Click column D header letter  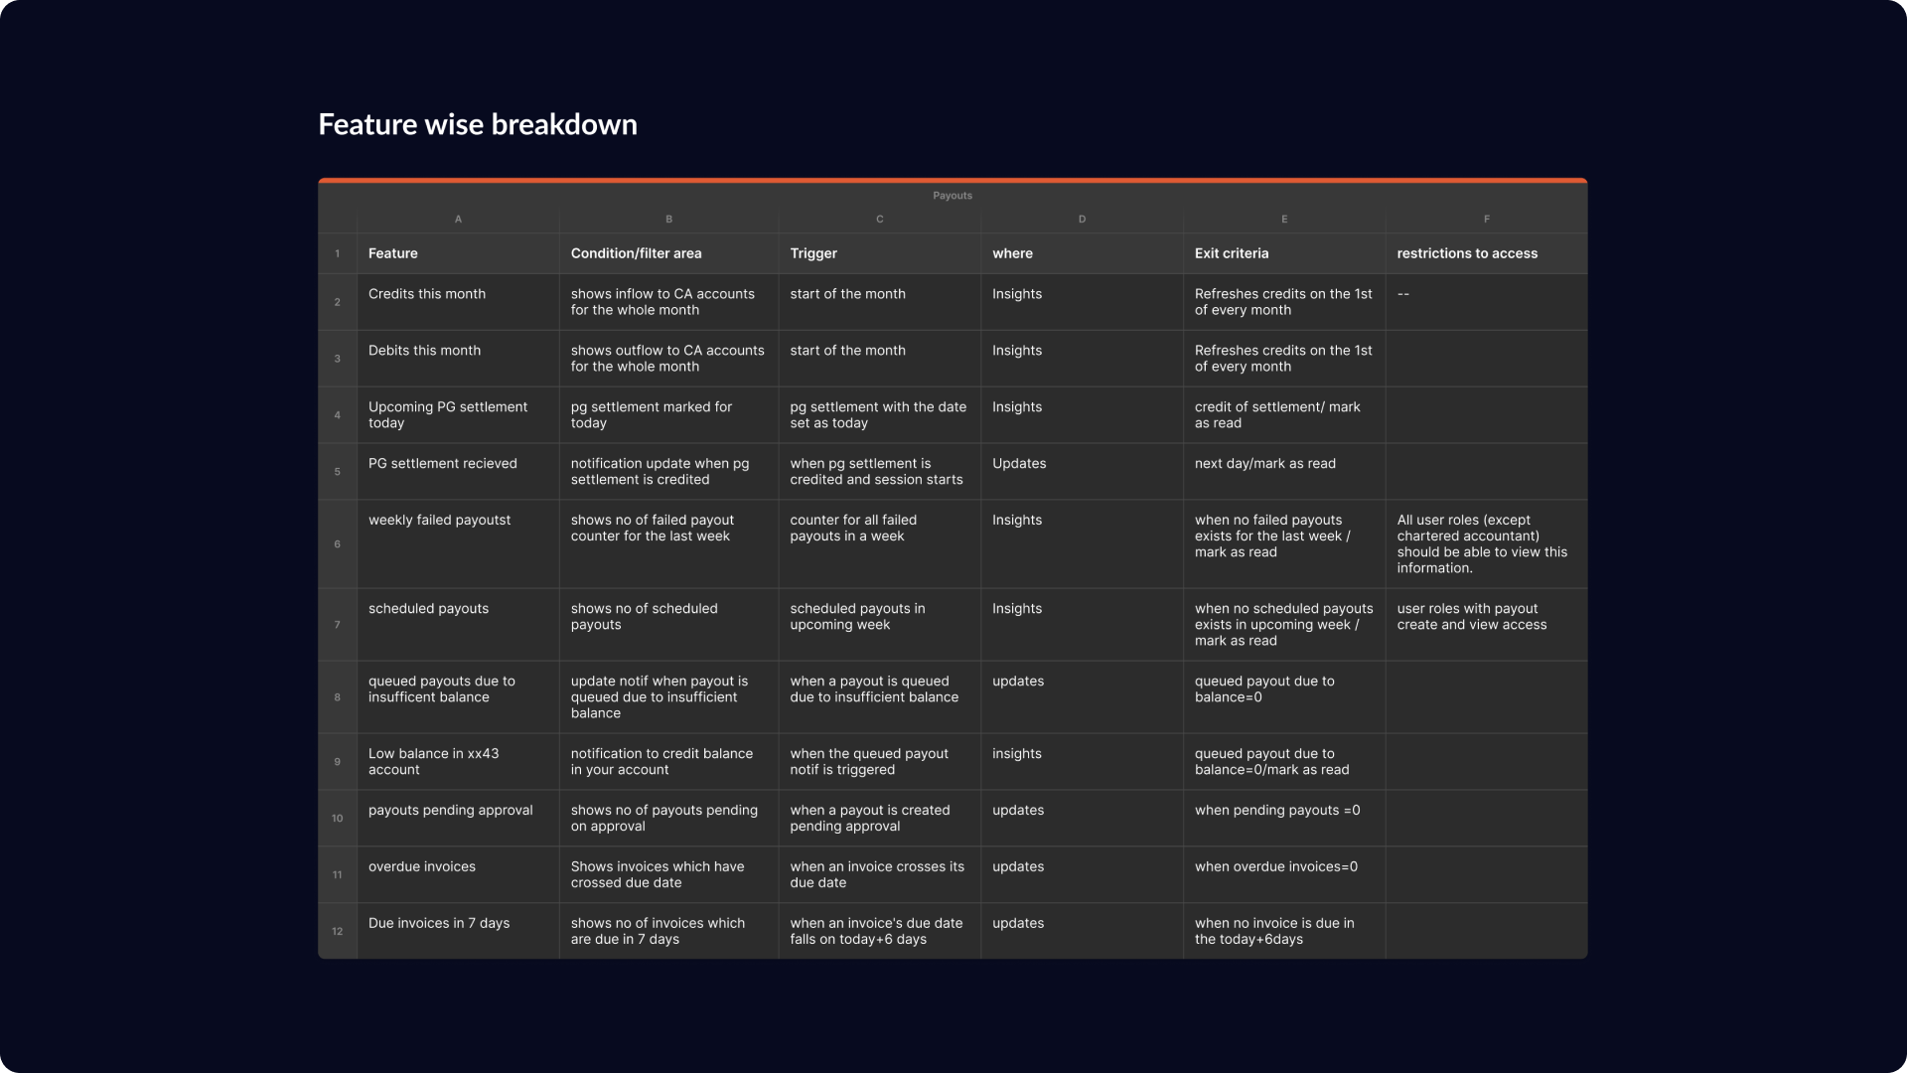click(x=1082, y=219)
